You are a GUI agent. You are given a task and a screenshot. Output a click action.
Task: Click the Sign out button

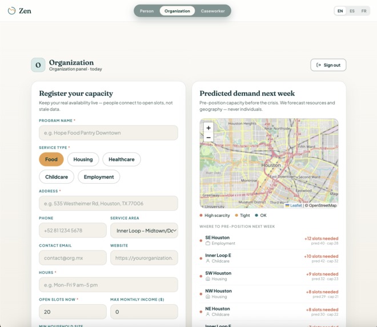click(328, 65)
